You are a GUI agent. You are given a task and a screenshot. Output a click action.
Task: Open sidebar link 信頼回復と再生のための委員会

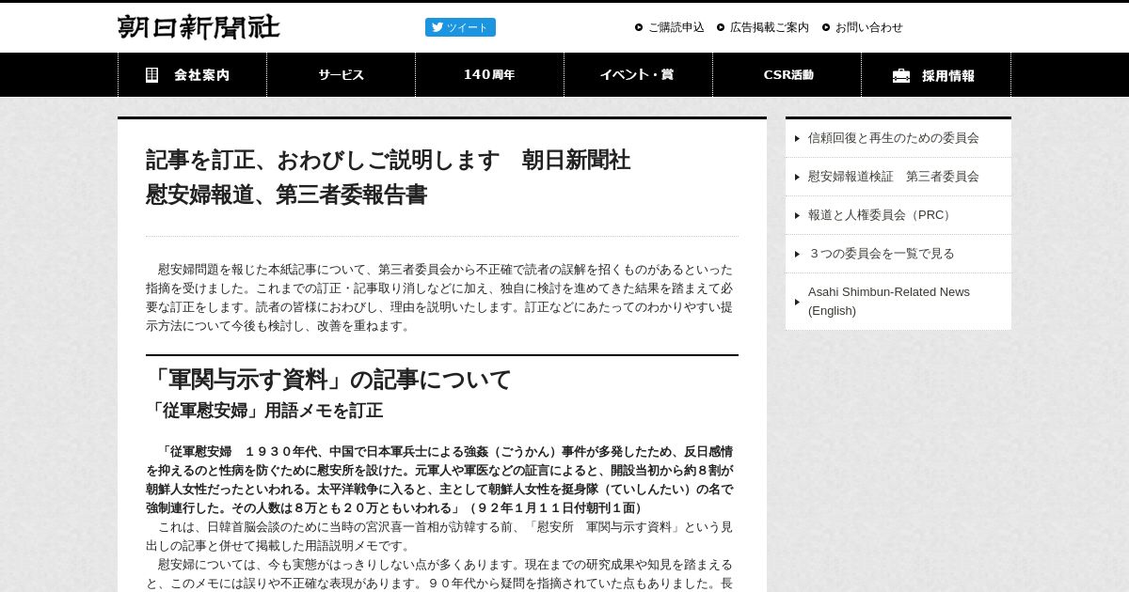coord(898,138)
